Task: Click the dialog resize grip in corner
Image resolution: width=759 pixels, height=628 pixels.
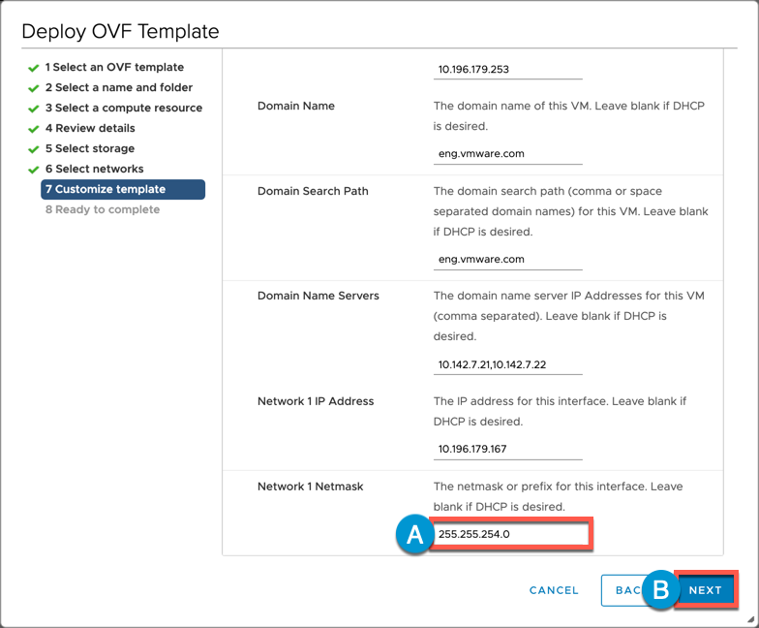Action: [x=751, y=619]
